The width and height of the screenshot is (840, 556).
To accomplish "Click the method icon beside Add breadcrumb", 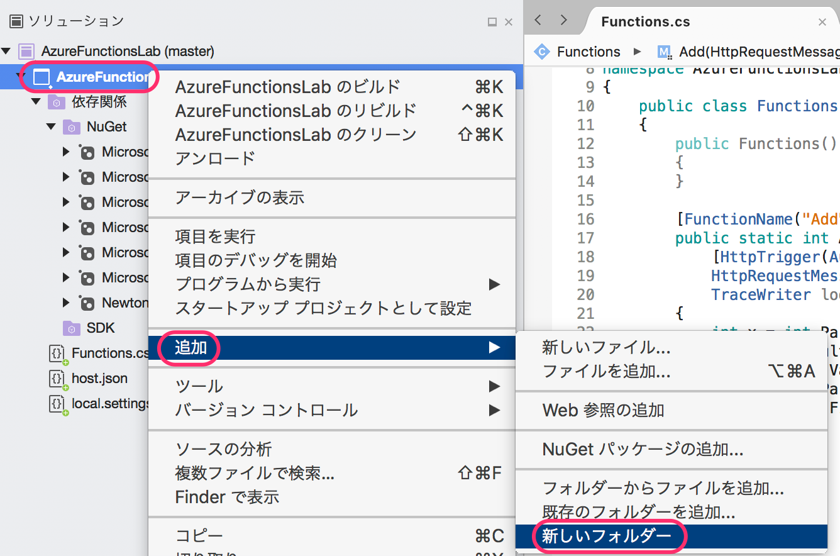I will [x=664, y=52].
